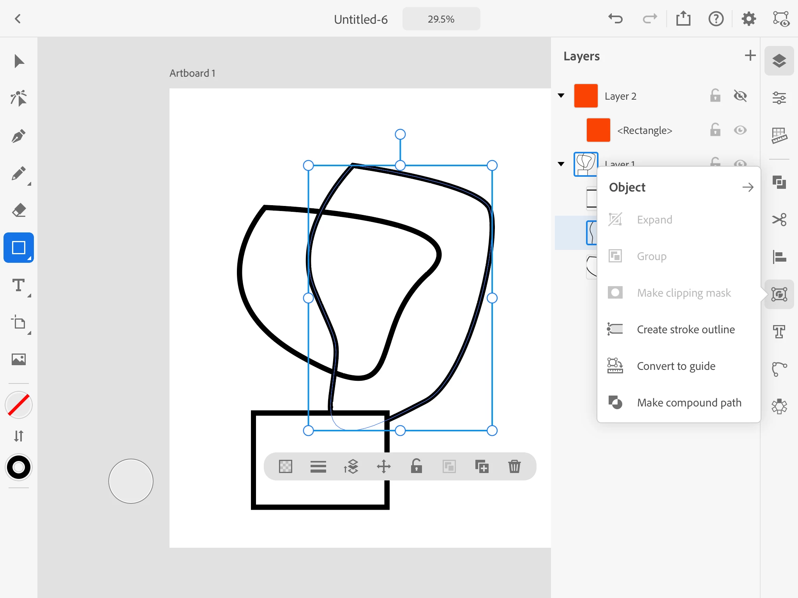Screen dimensions: 798x598
Task: Collapse Layer 2 disclosure triangle
Action: pyautogui.click(x=561, y=96)
